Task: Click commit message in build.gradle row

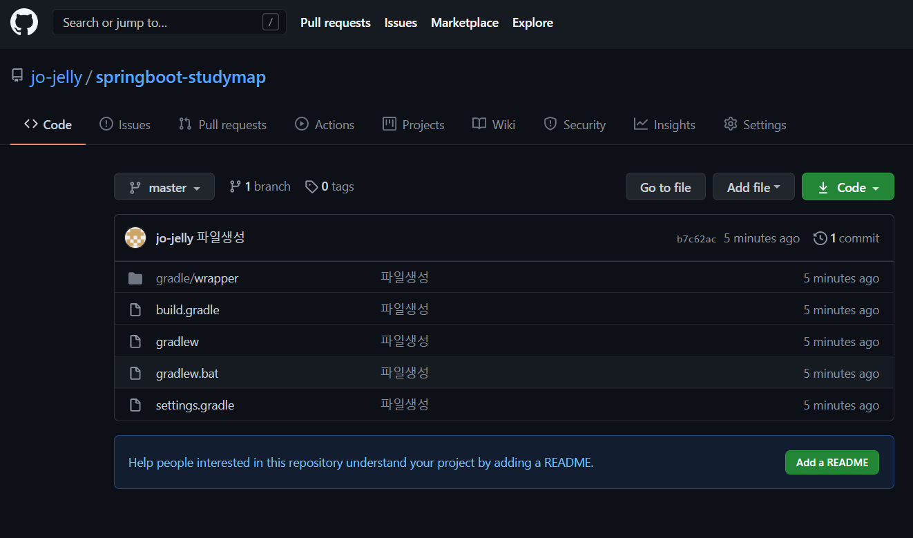Action: (x=405, y=309)
